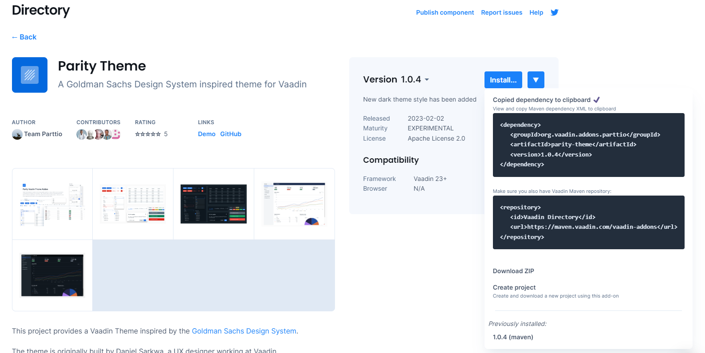Click the five-star rating icons
705x353 pixels.
coord(148,134)
